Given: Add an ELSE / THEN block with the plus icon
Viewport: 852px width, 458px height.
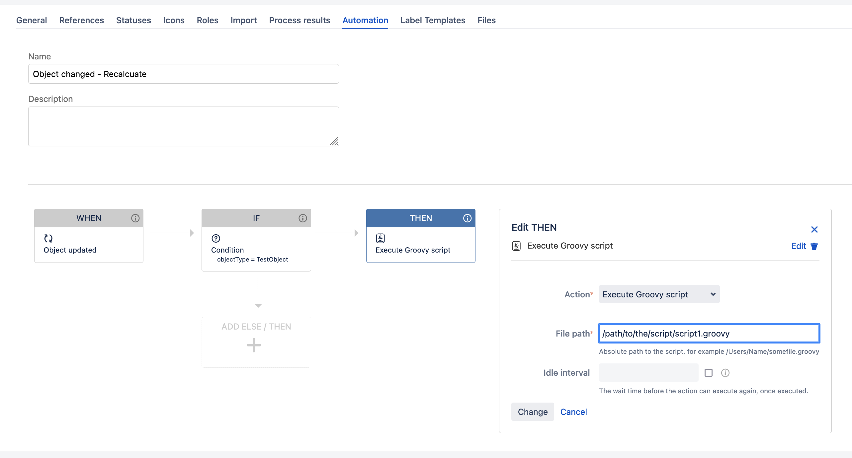Looking at the screenshot, I should tap(254, 345).
